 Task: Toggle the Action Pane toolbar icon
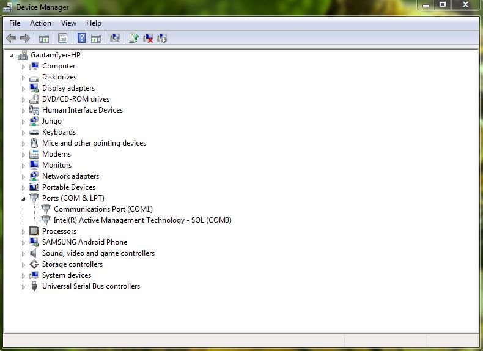pyautogui.click(x=96, y=39)
